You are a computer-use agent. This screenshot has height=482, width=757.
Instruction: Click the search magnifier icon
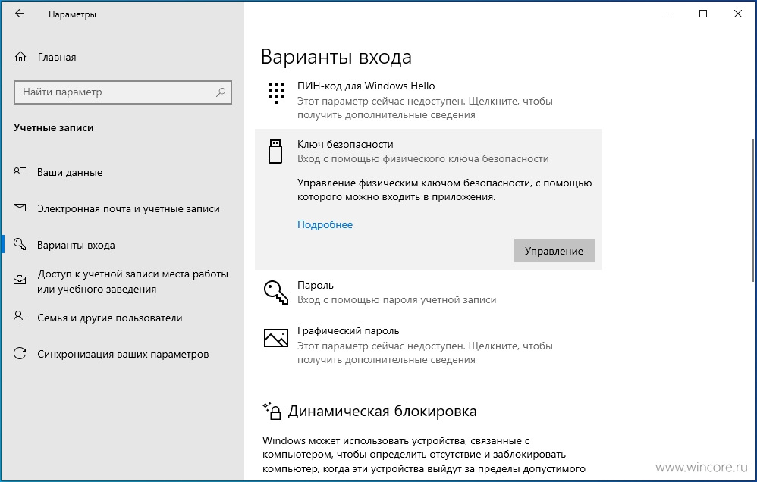pyautogui.click(x=221, y=92)
